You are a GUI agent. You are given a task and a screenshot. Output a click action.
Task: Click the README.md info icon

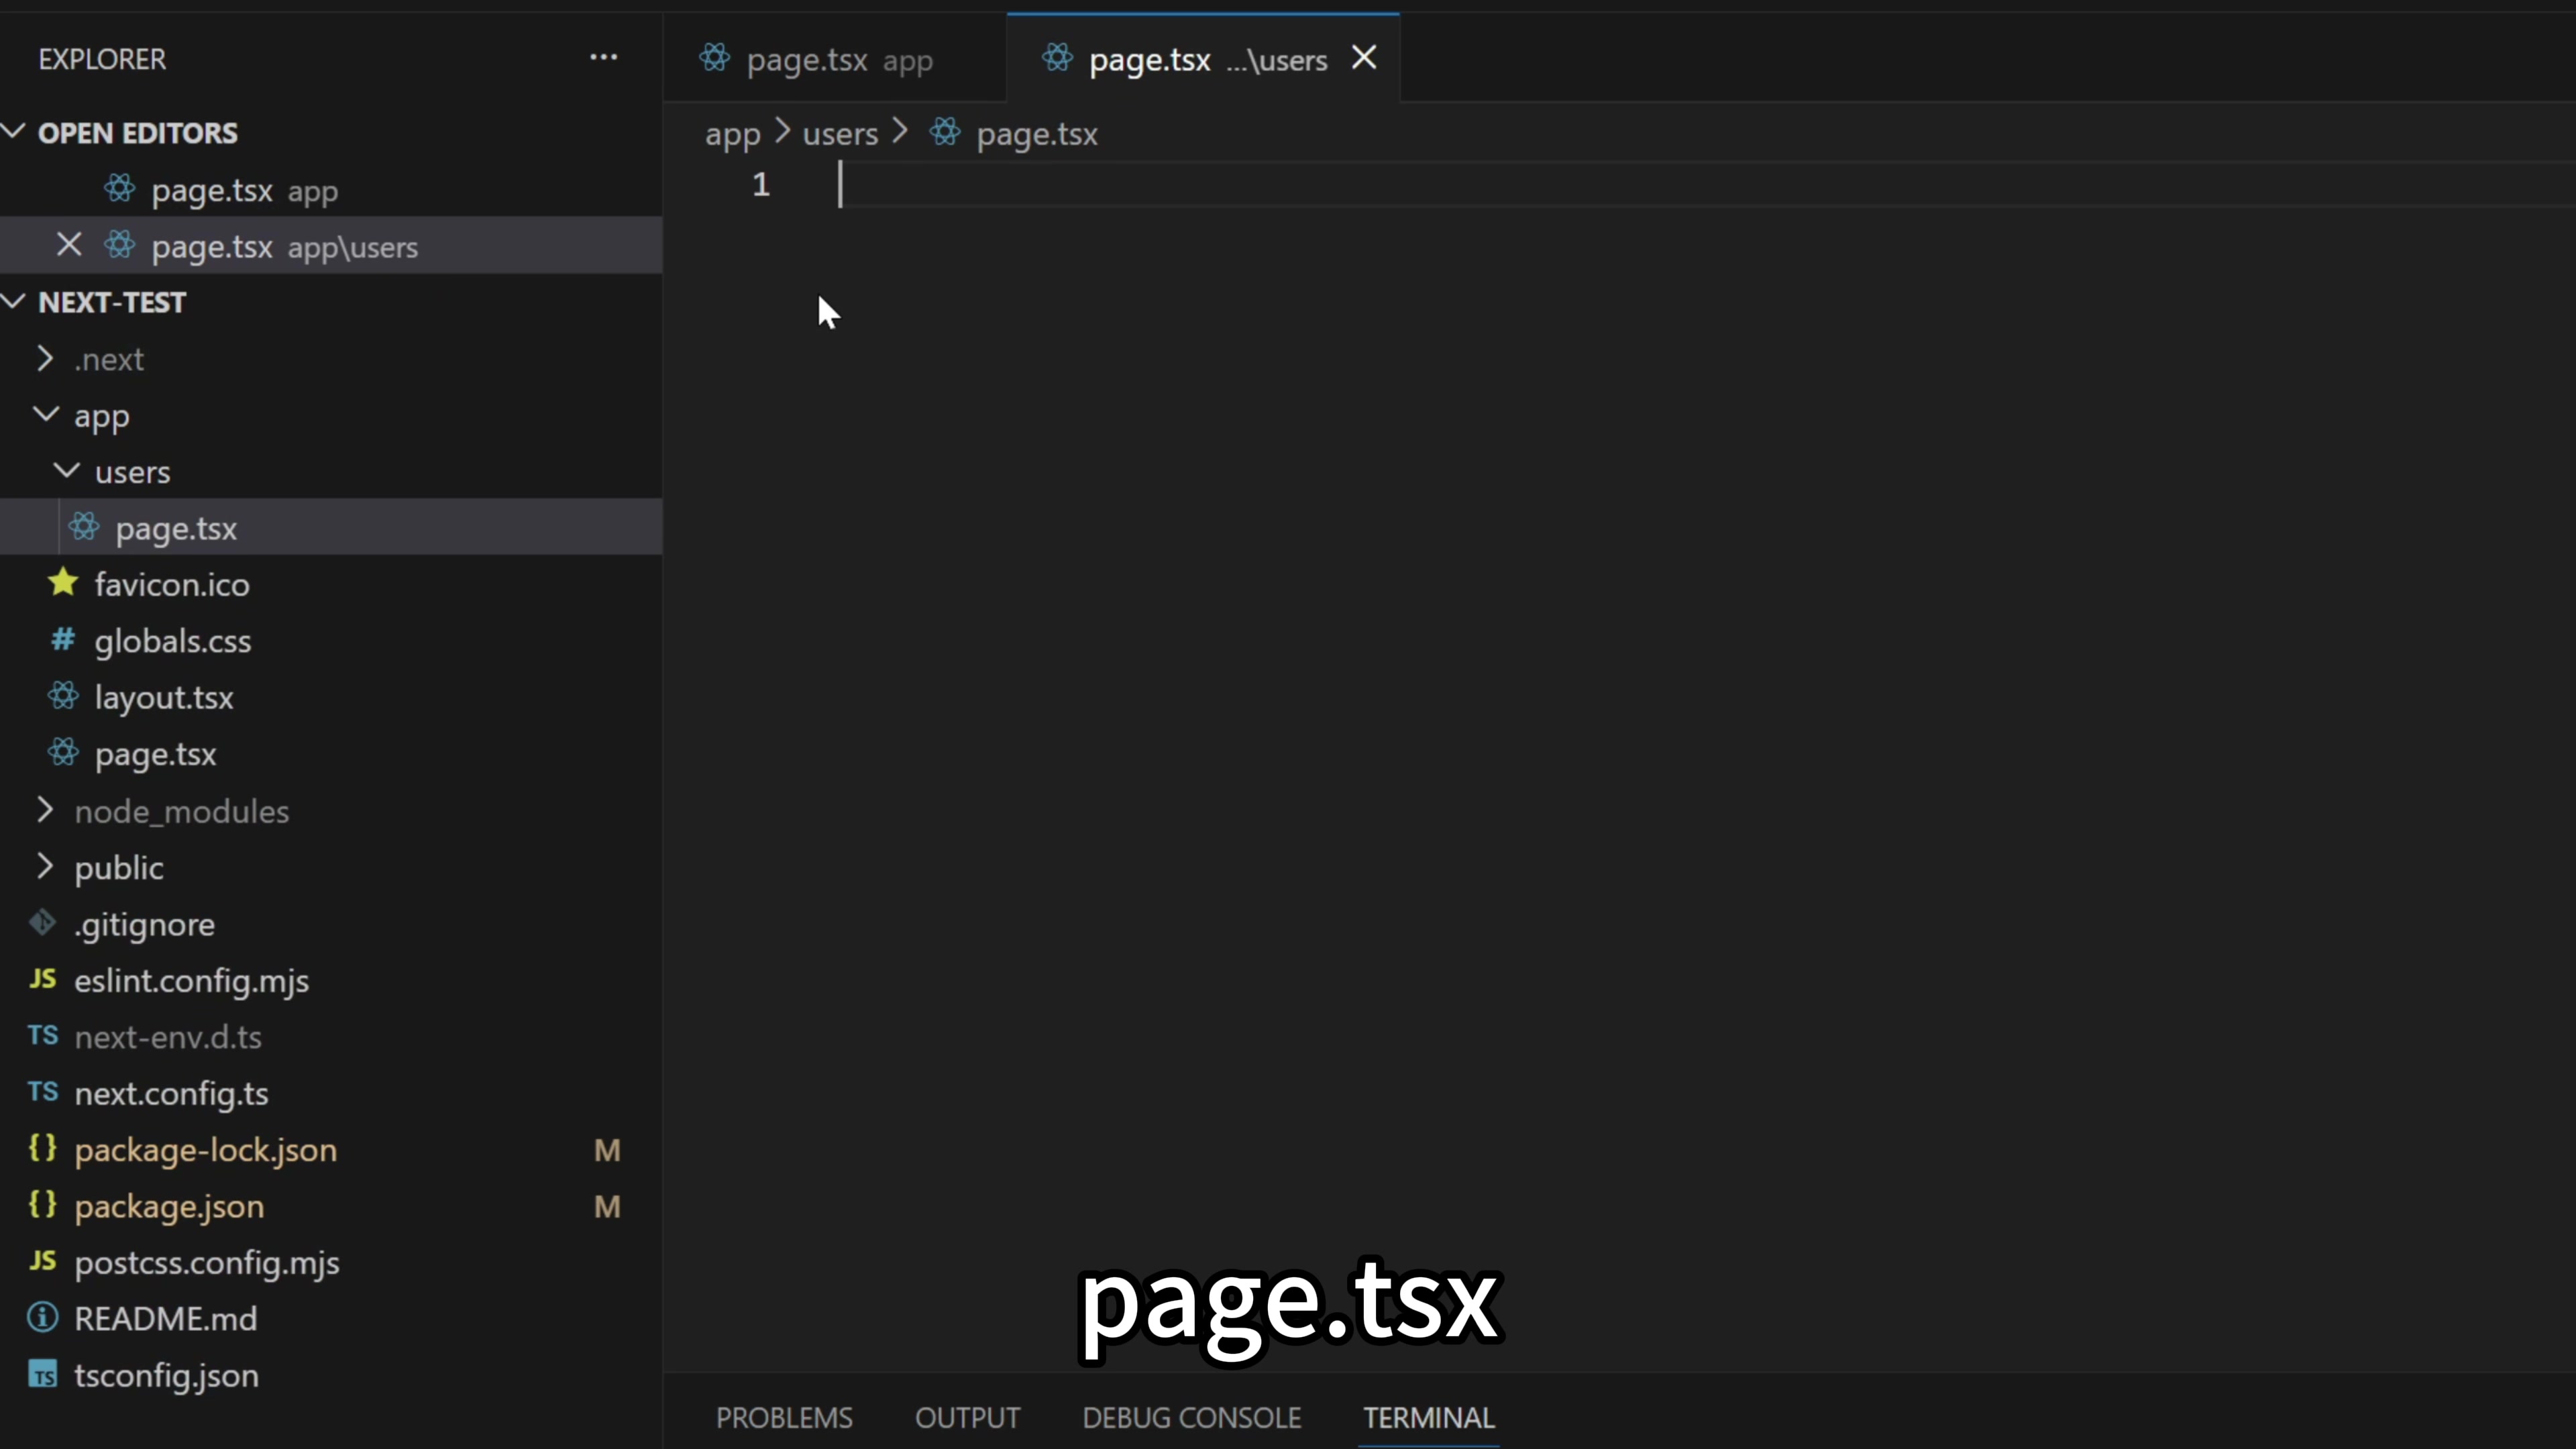tap(42, 1317)
